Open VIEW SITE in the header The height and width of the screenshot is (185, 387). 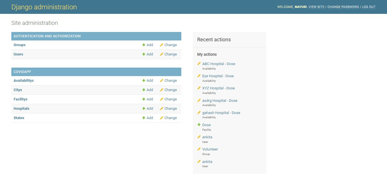click(316, 7)
